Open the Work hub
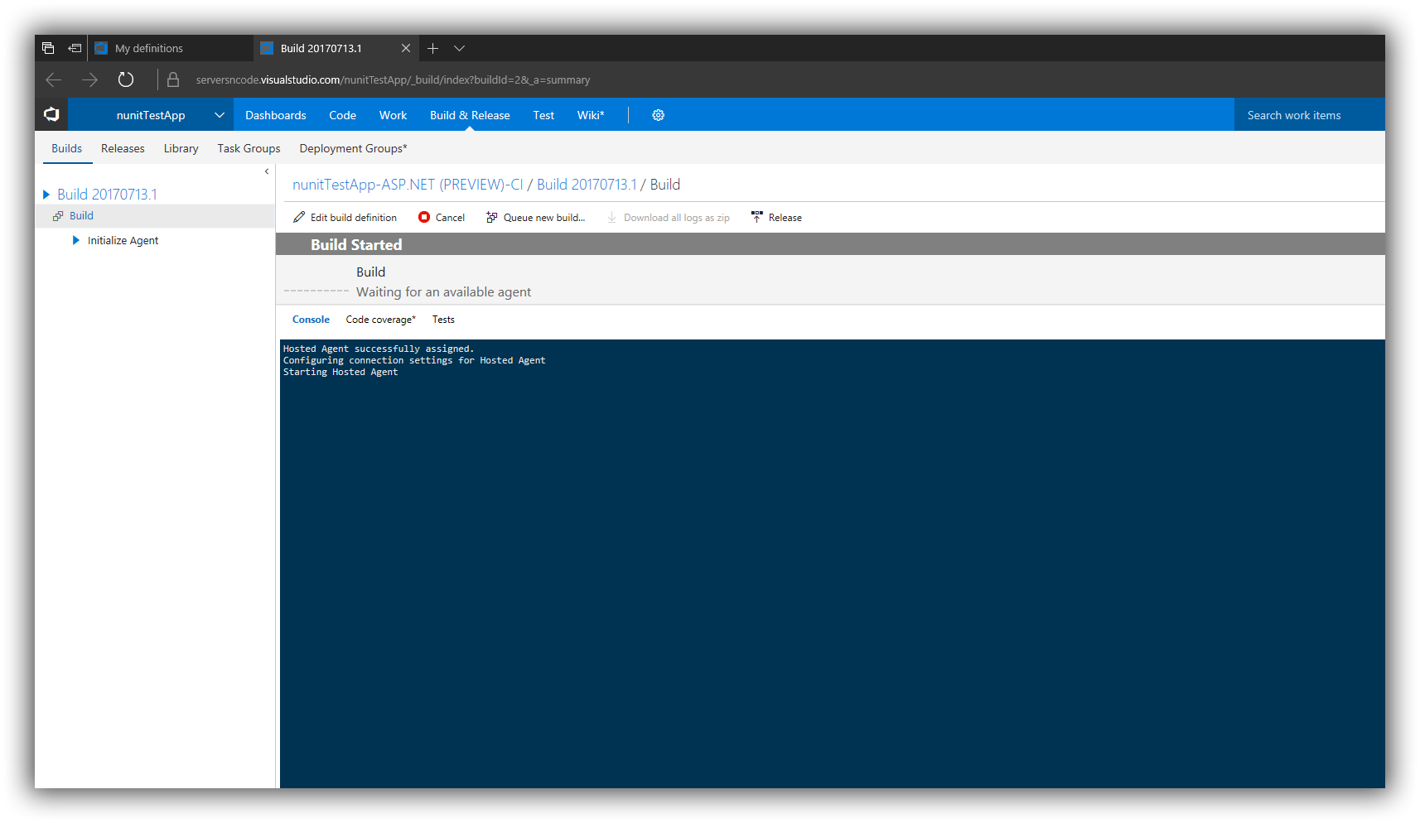This screenshot has width=1420, height=823. [393, 115]
